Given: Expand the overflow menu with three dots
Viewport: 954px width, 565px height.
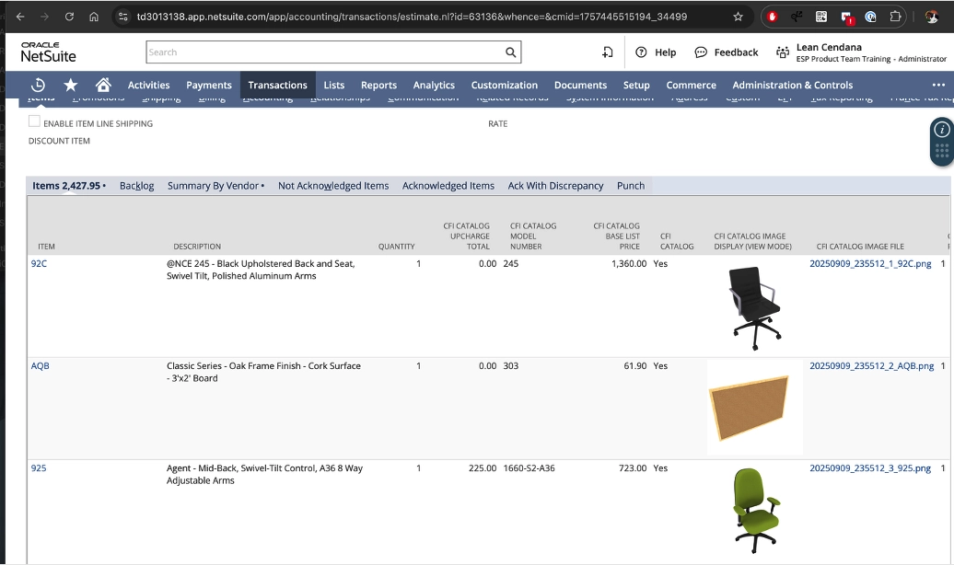Looking at the screenshot, I should coord(938,84).
